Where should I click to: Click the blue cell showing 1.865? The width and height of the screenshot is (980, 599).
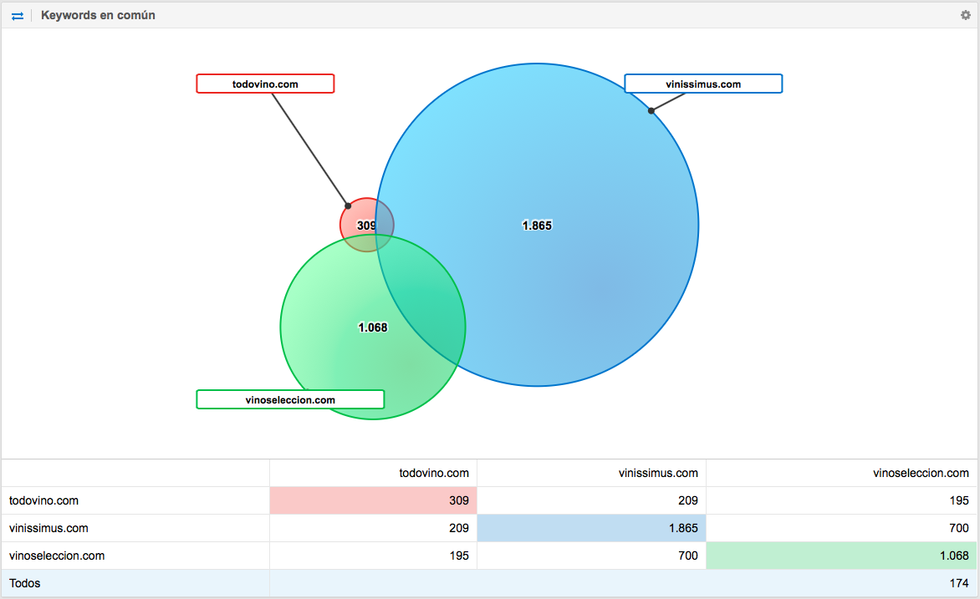pos(591,528)
